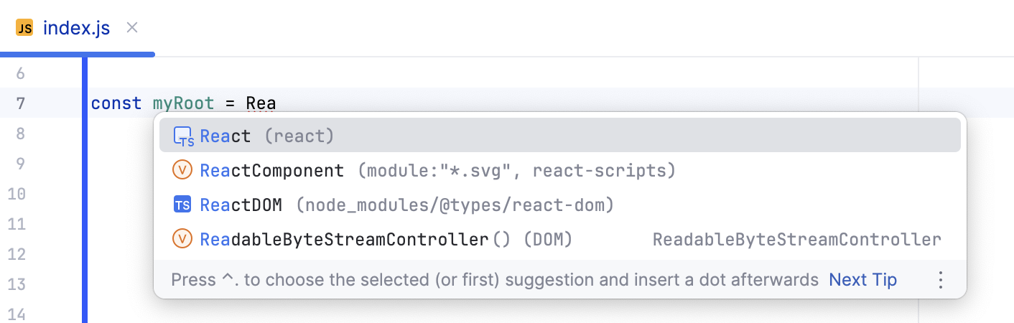
Task: Click line number 7 in the gutter
Action: (x=20, y=103)
